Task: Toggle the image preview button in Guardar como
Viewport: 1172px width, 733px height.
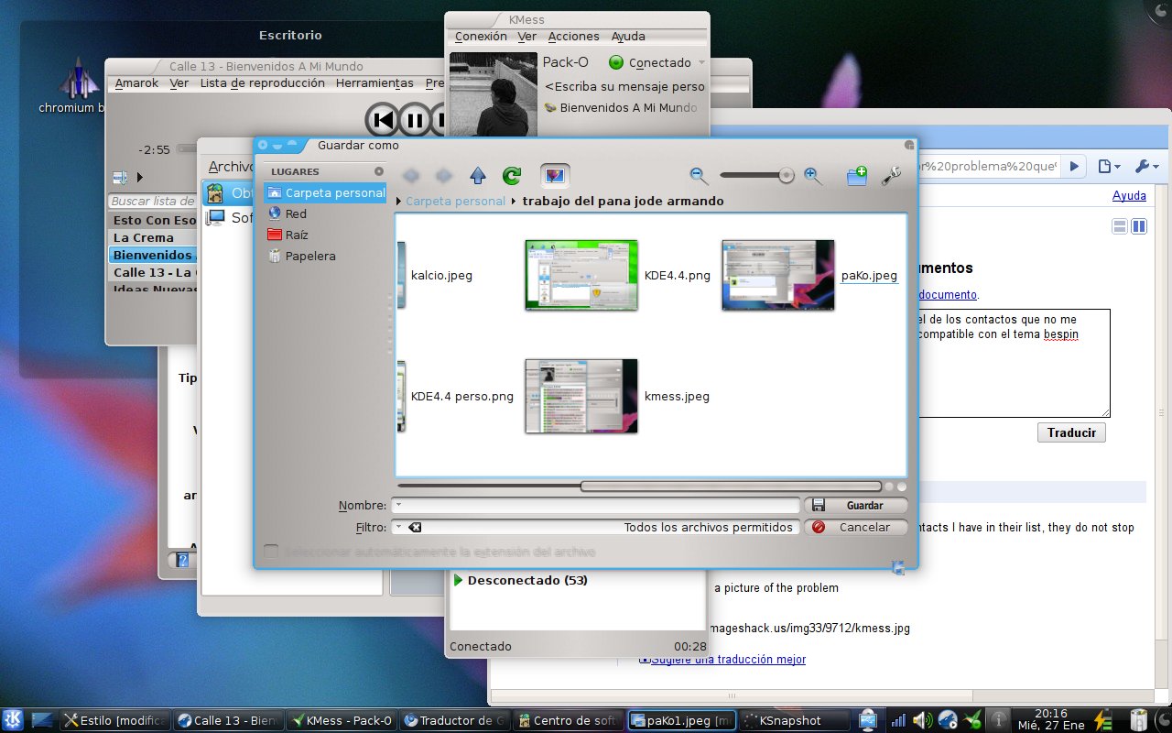Action: coord(556,176)
